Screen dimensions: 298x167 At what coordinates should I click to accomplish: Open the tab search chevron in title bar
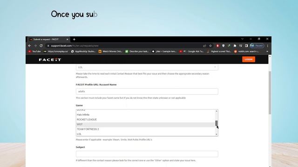tap(242, 39)
